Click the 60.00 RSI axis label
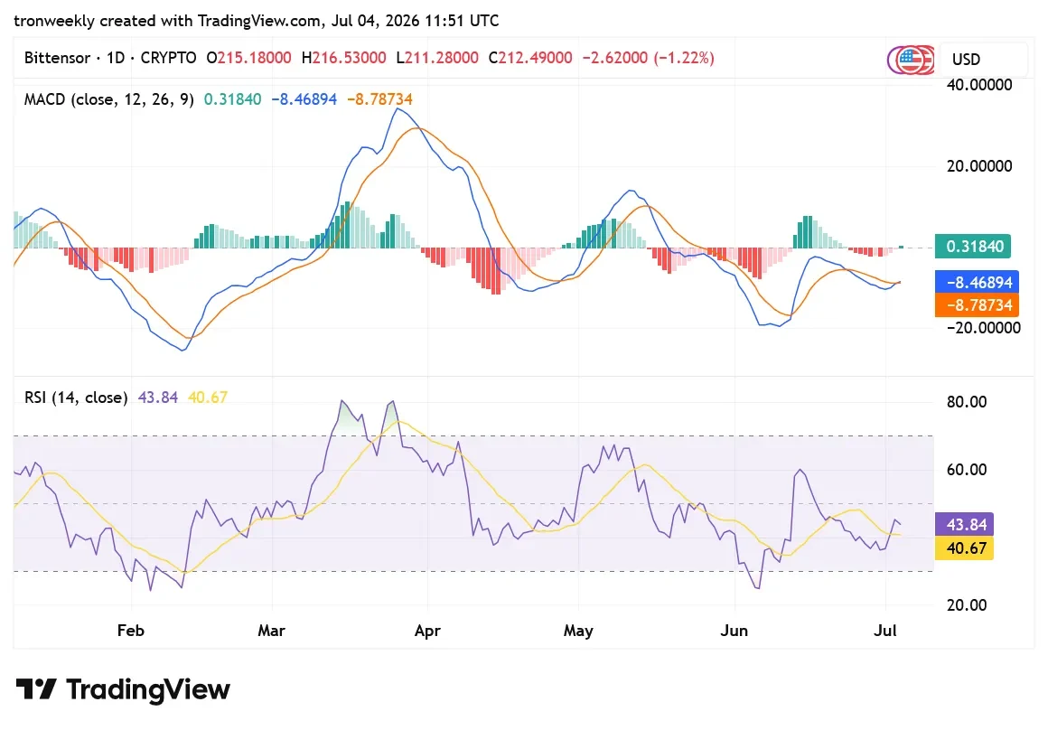 pyautogui.click(x=967, y=469)
